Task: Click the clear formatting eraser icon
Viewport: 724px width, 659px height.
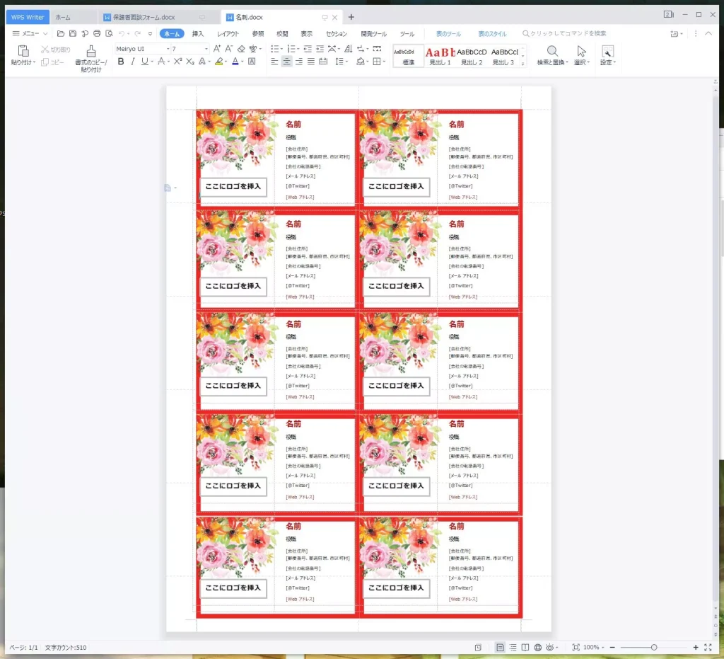Action: [x=241, y=49]
